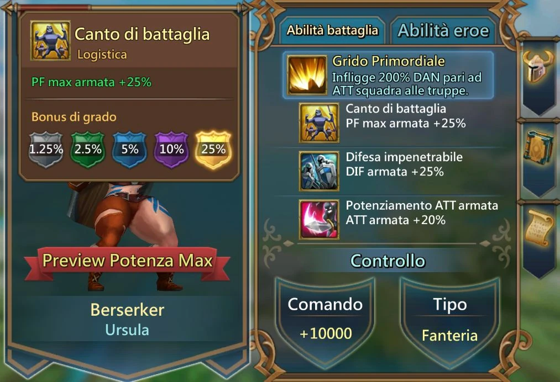560x382 pixels.
Task: Select the gray 1.25% grade shield
Action: click(46, 150)
